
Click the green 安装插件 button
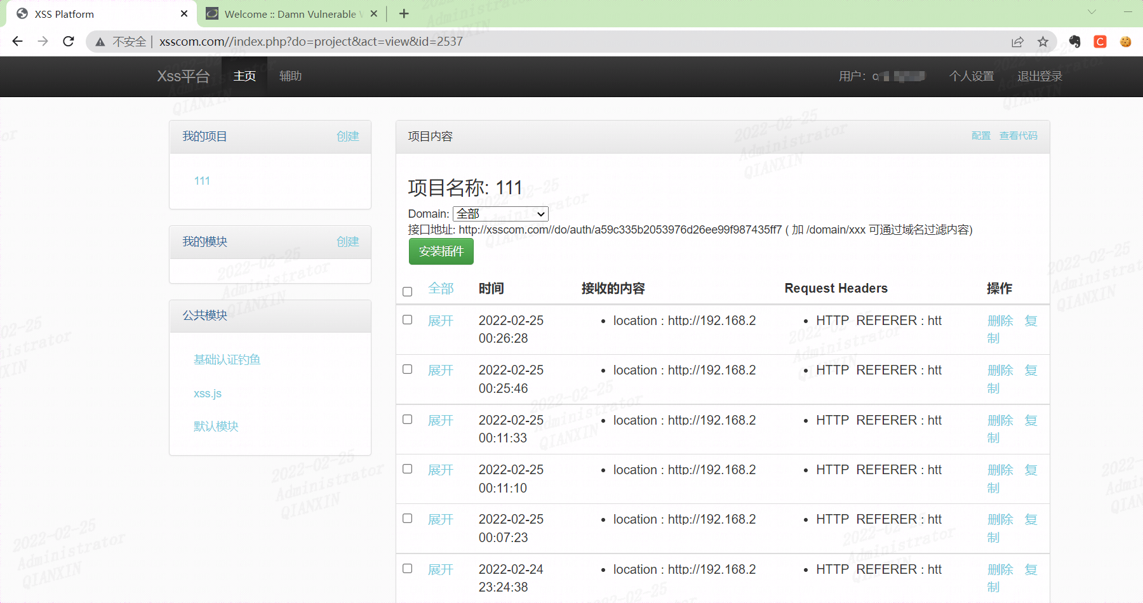tap(441, 251)
